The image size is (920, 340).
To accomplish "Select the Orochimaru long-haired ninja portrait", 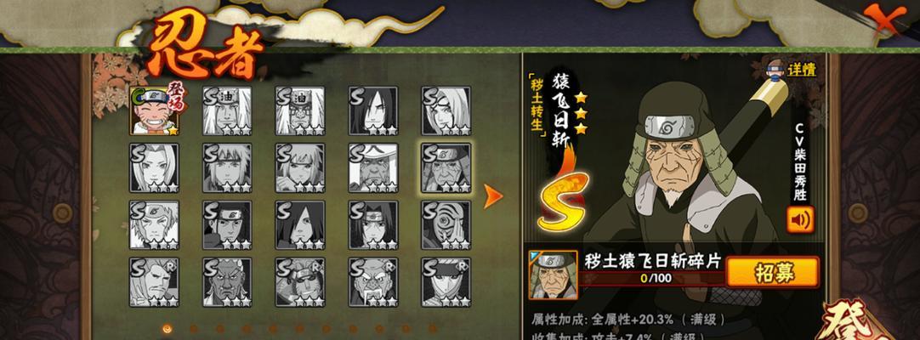I will [x=373, y=111].
